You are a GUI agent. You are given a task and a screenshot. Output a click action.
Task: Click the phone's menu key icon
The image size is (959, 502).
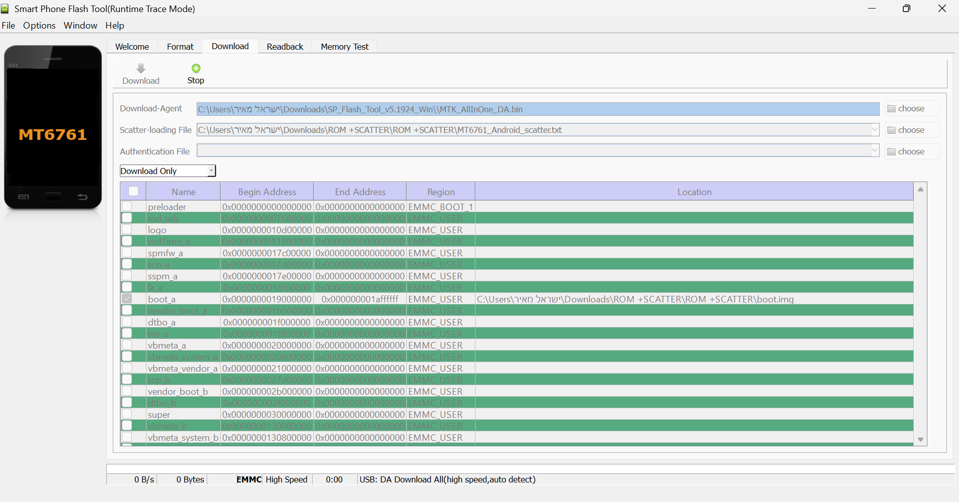[x=24, y=197]
